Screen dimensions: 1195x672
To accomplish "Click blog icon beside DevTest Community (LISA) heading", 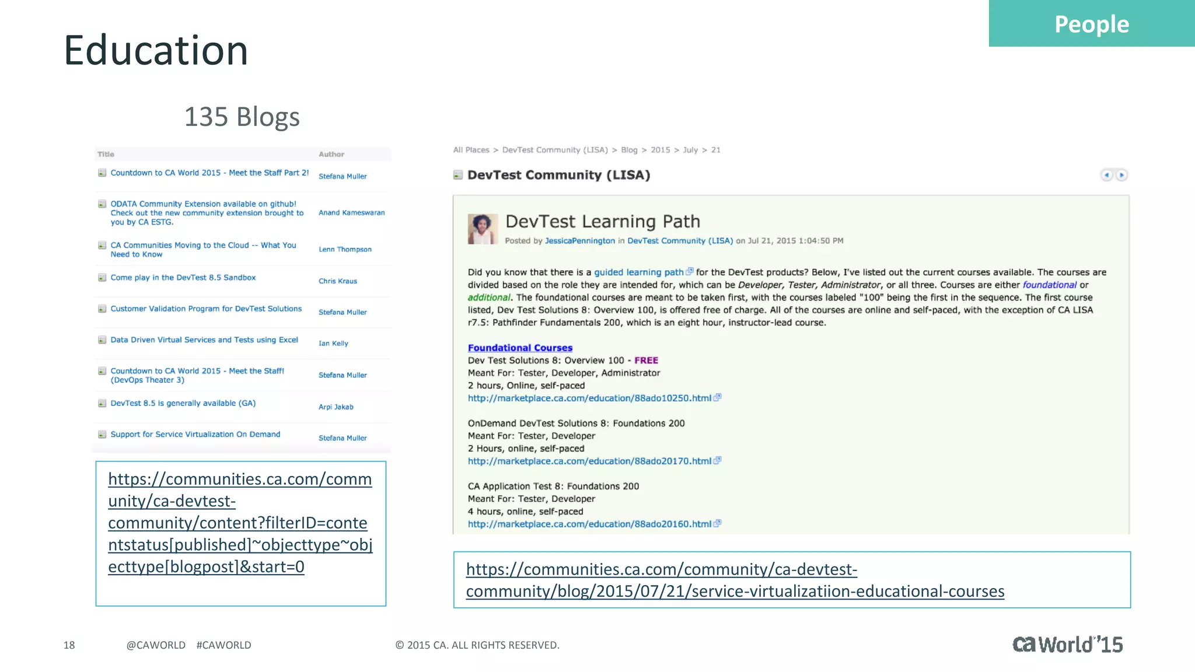I will pos(458,175).
